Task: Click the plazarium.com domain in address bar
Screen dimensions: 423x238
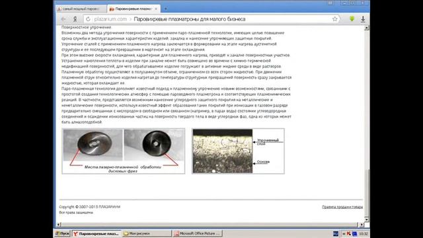Action: click(110, 19)
